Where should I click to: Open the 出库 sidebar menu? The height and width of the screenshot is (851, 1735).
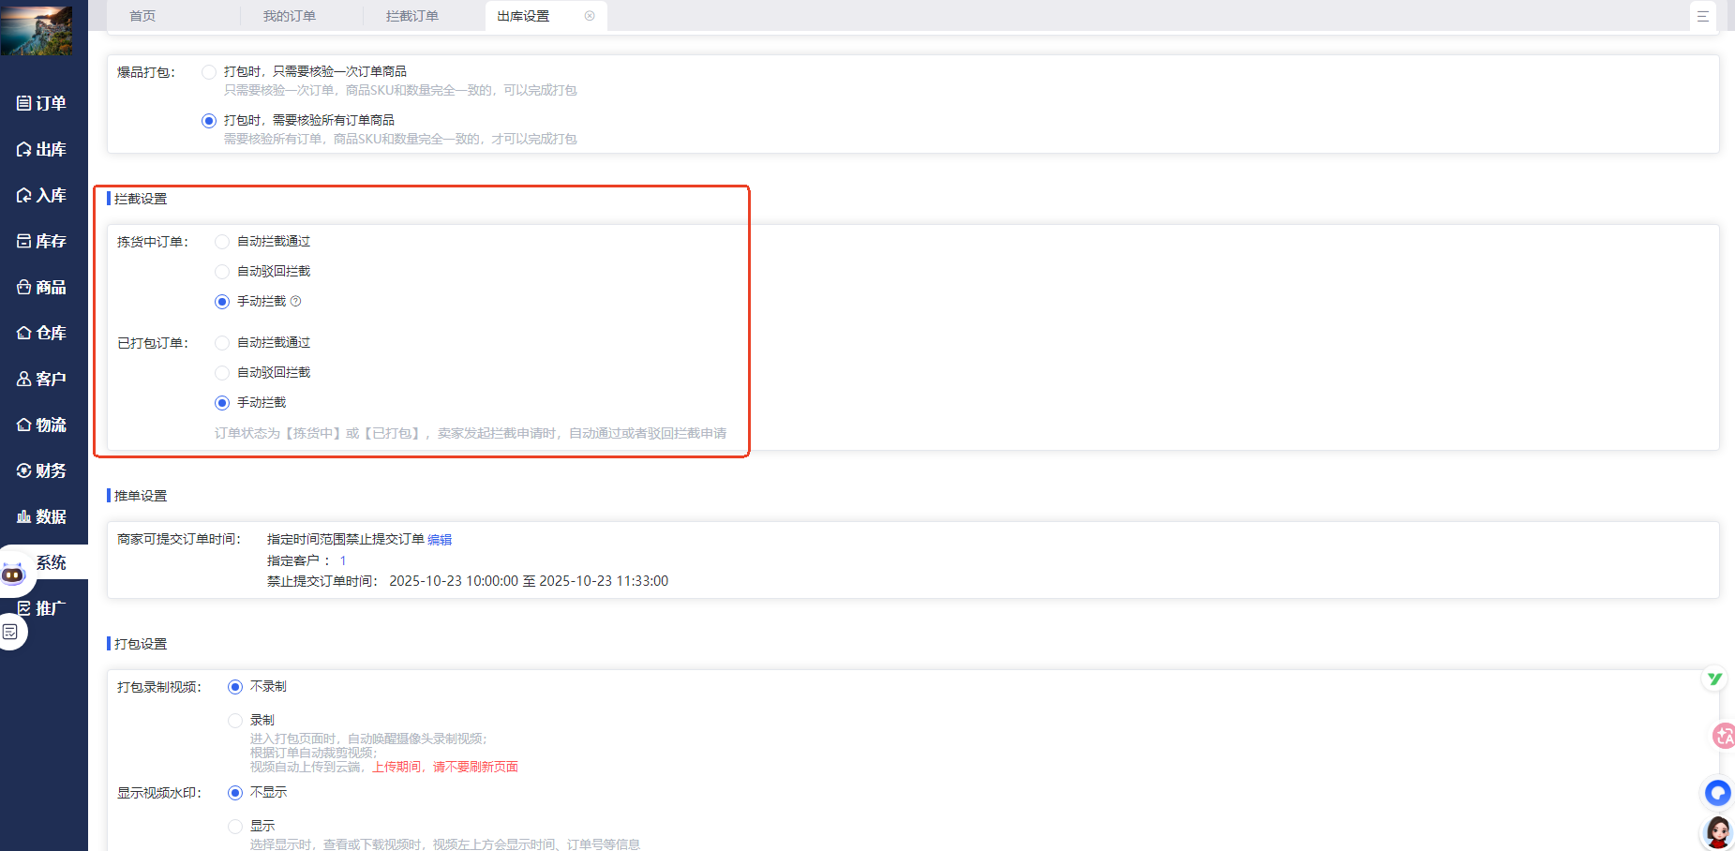pyautogui.click(x=42, y=149)
